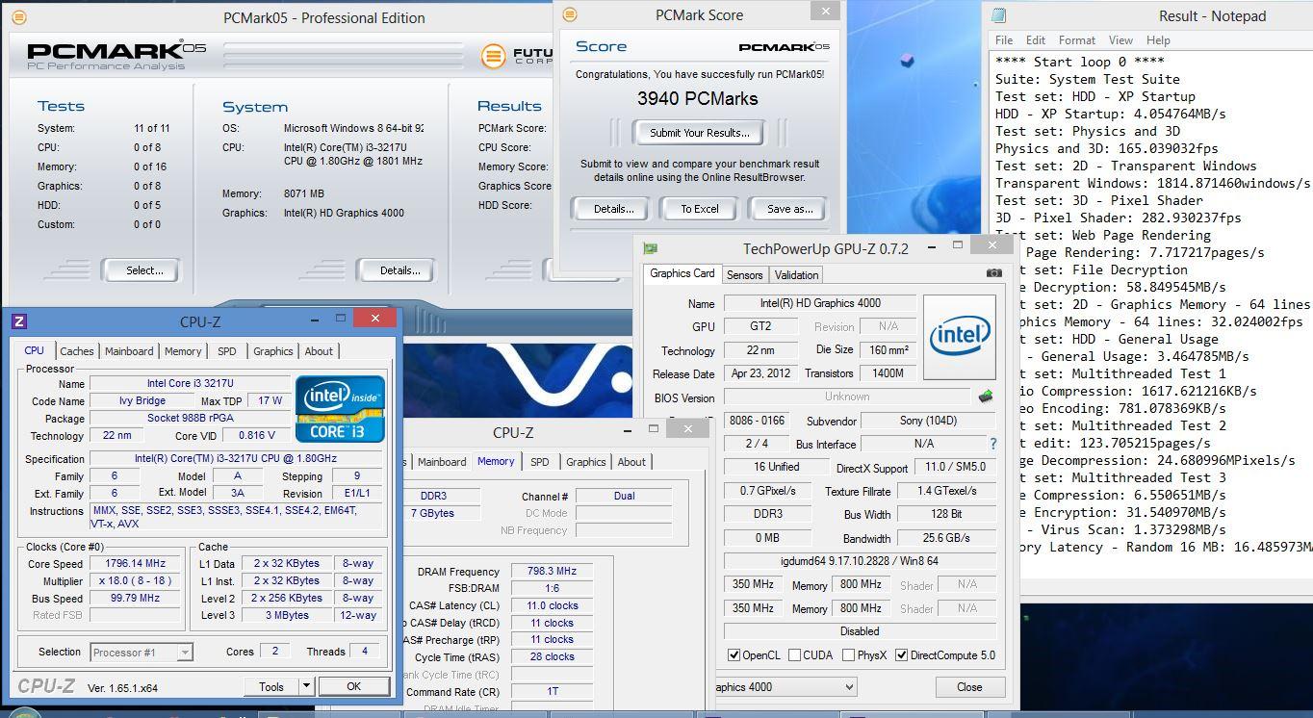Click the CPU-Z Tools button

pos(271,686)
